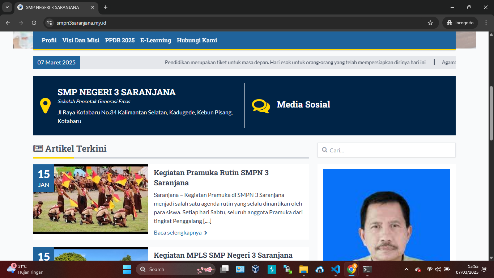Reload the page with the refresh icon

click(34, 23)
